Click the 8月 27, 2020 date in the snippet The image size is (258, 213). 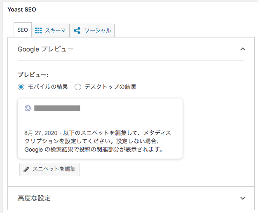pos(41,133)
